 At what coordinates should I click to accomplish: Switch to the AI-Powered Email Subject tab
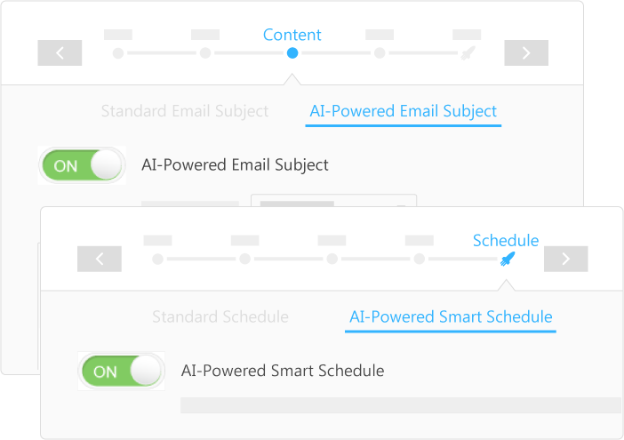(404, 111)
